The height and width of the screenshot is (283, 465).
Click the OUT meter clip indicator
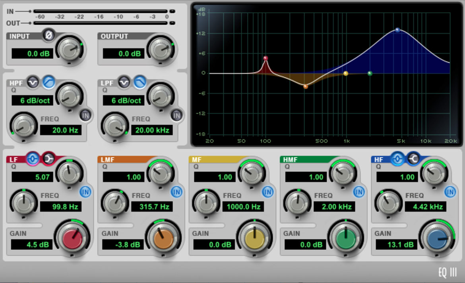tap(172, 23)
